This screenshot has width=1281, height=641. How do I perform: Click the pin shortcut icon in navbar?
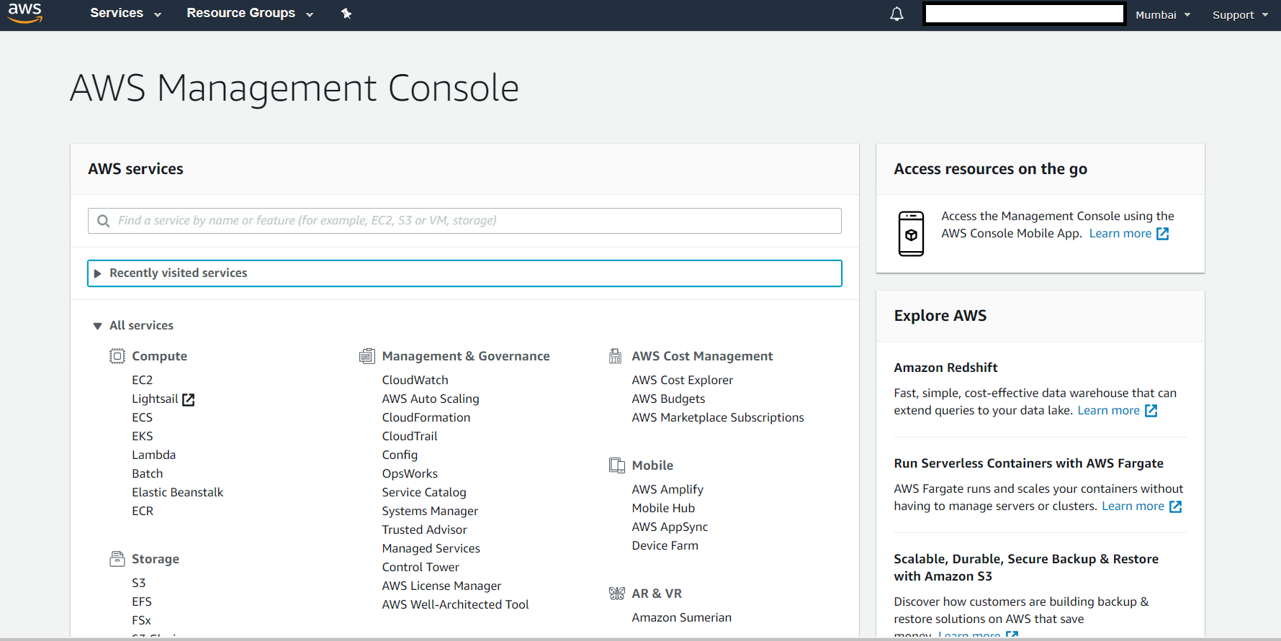click(346, 13)
